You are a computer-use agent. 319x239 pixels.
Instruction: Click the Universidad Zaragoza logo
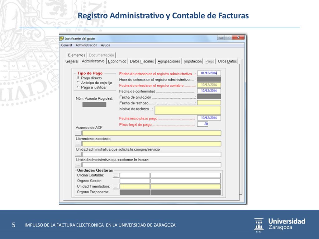pos(279,225)
